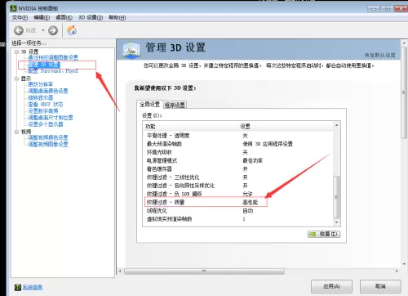Click the horizontal scrollbar thumb
408x296 pixels.
coord(204,271)
